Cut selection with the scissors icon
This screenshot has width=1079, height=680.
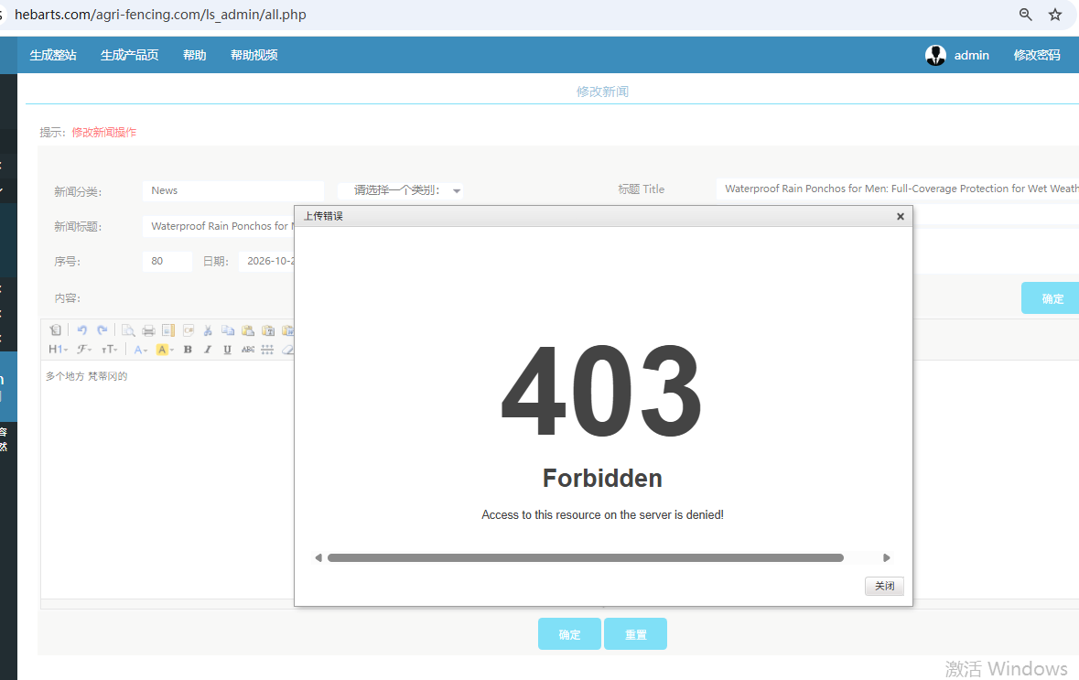click(208, 330)
